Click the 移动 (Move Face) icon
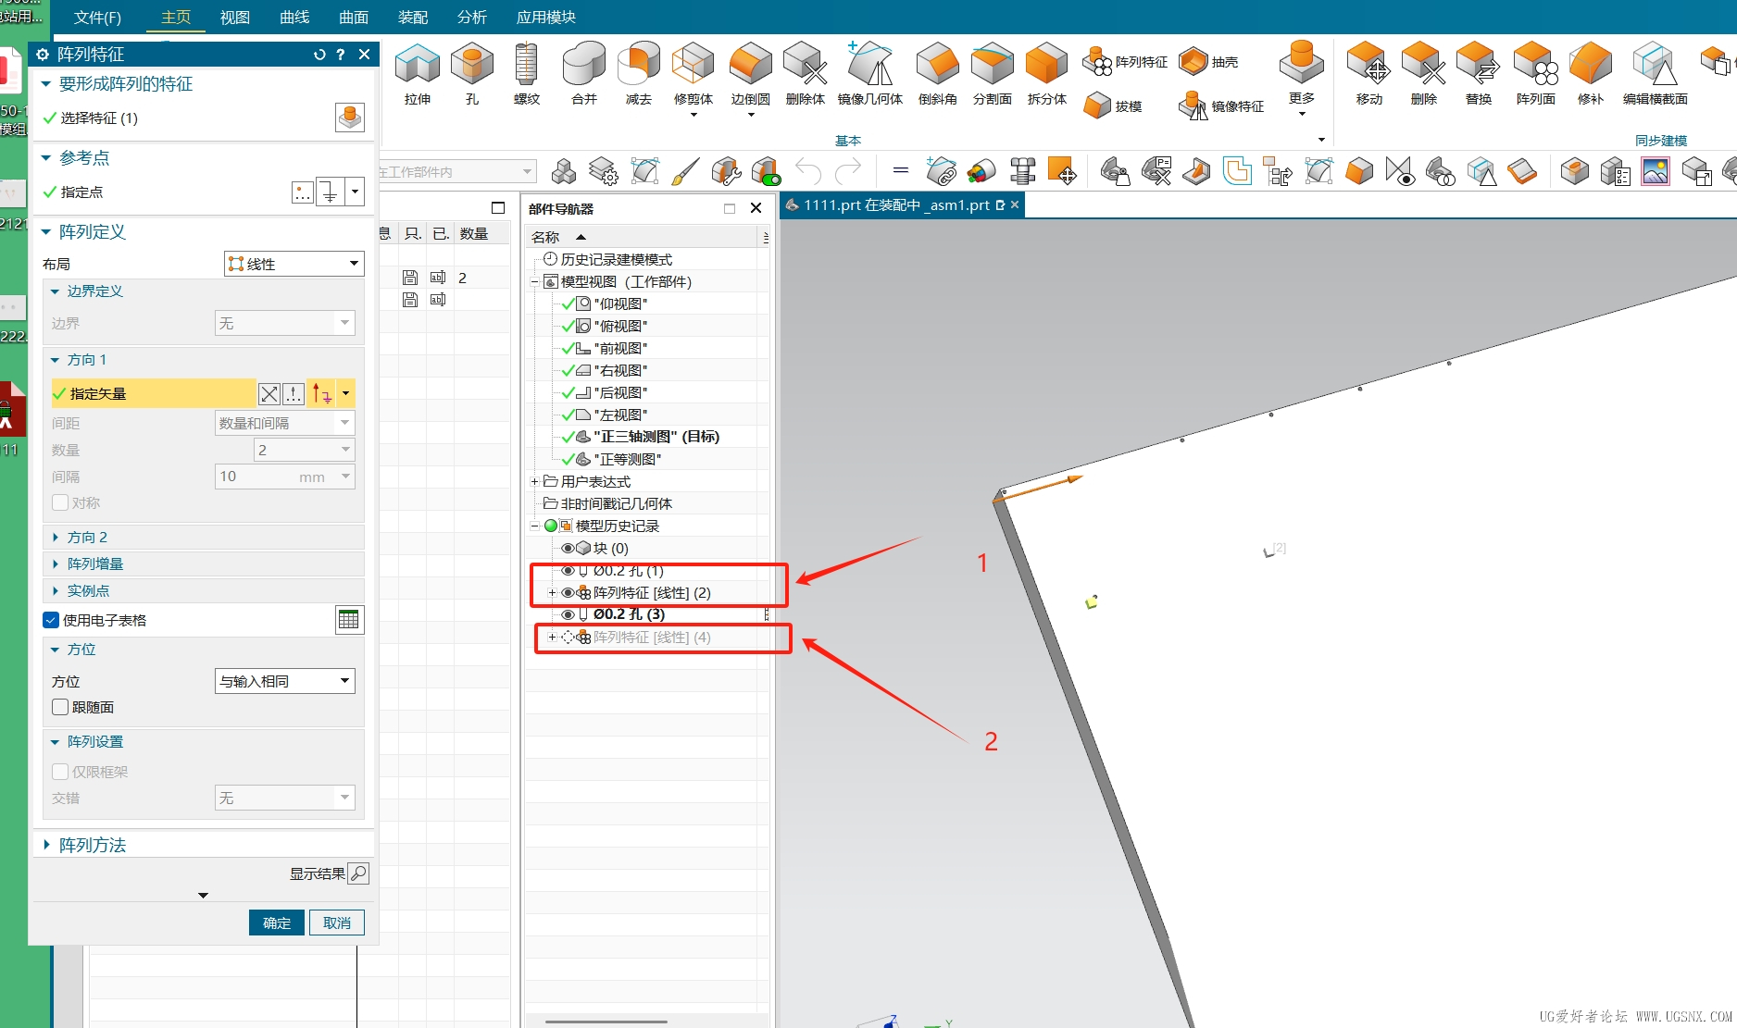The image size is (1737, 1028). (x=1368, y=67)
